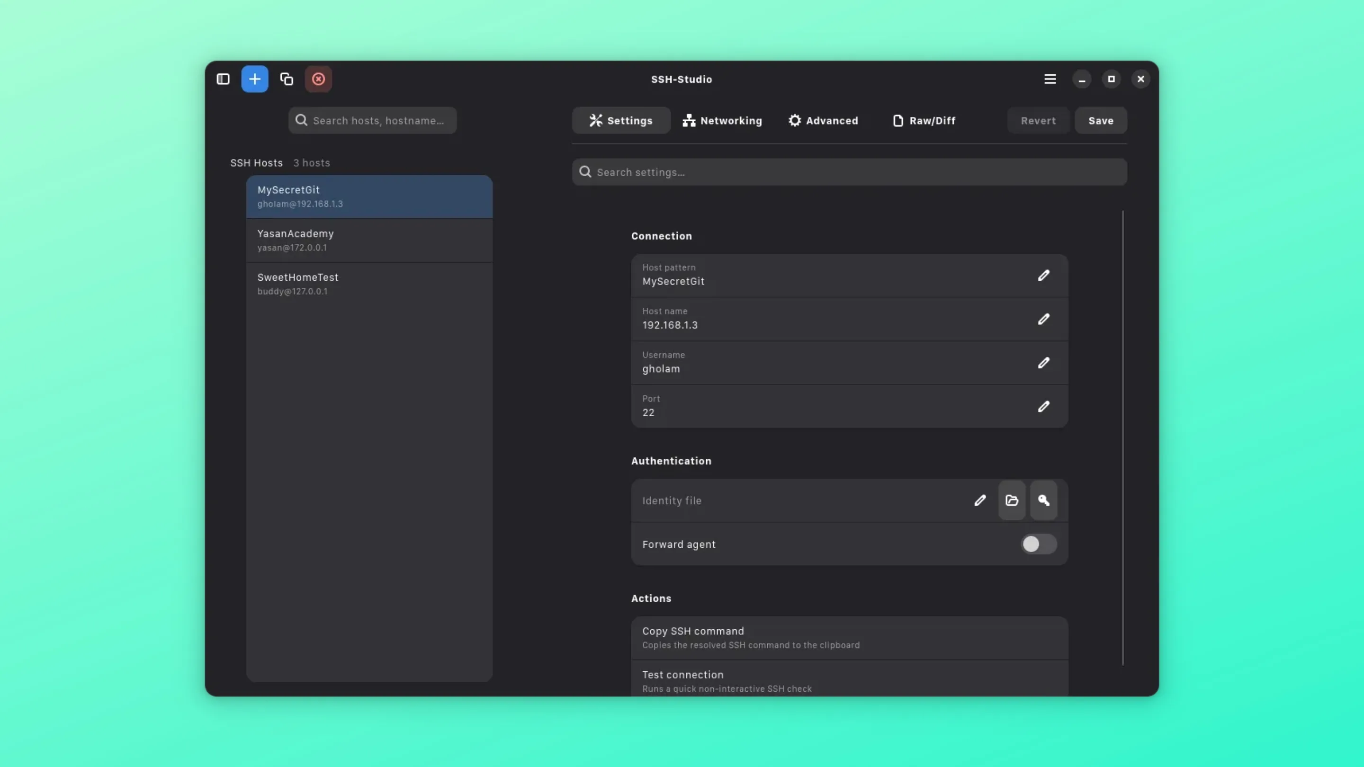Duplicate the selected host
The height and width of the screenshot is (767, 1364).
(x=287, y=79)
